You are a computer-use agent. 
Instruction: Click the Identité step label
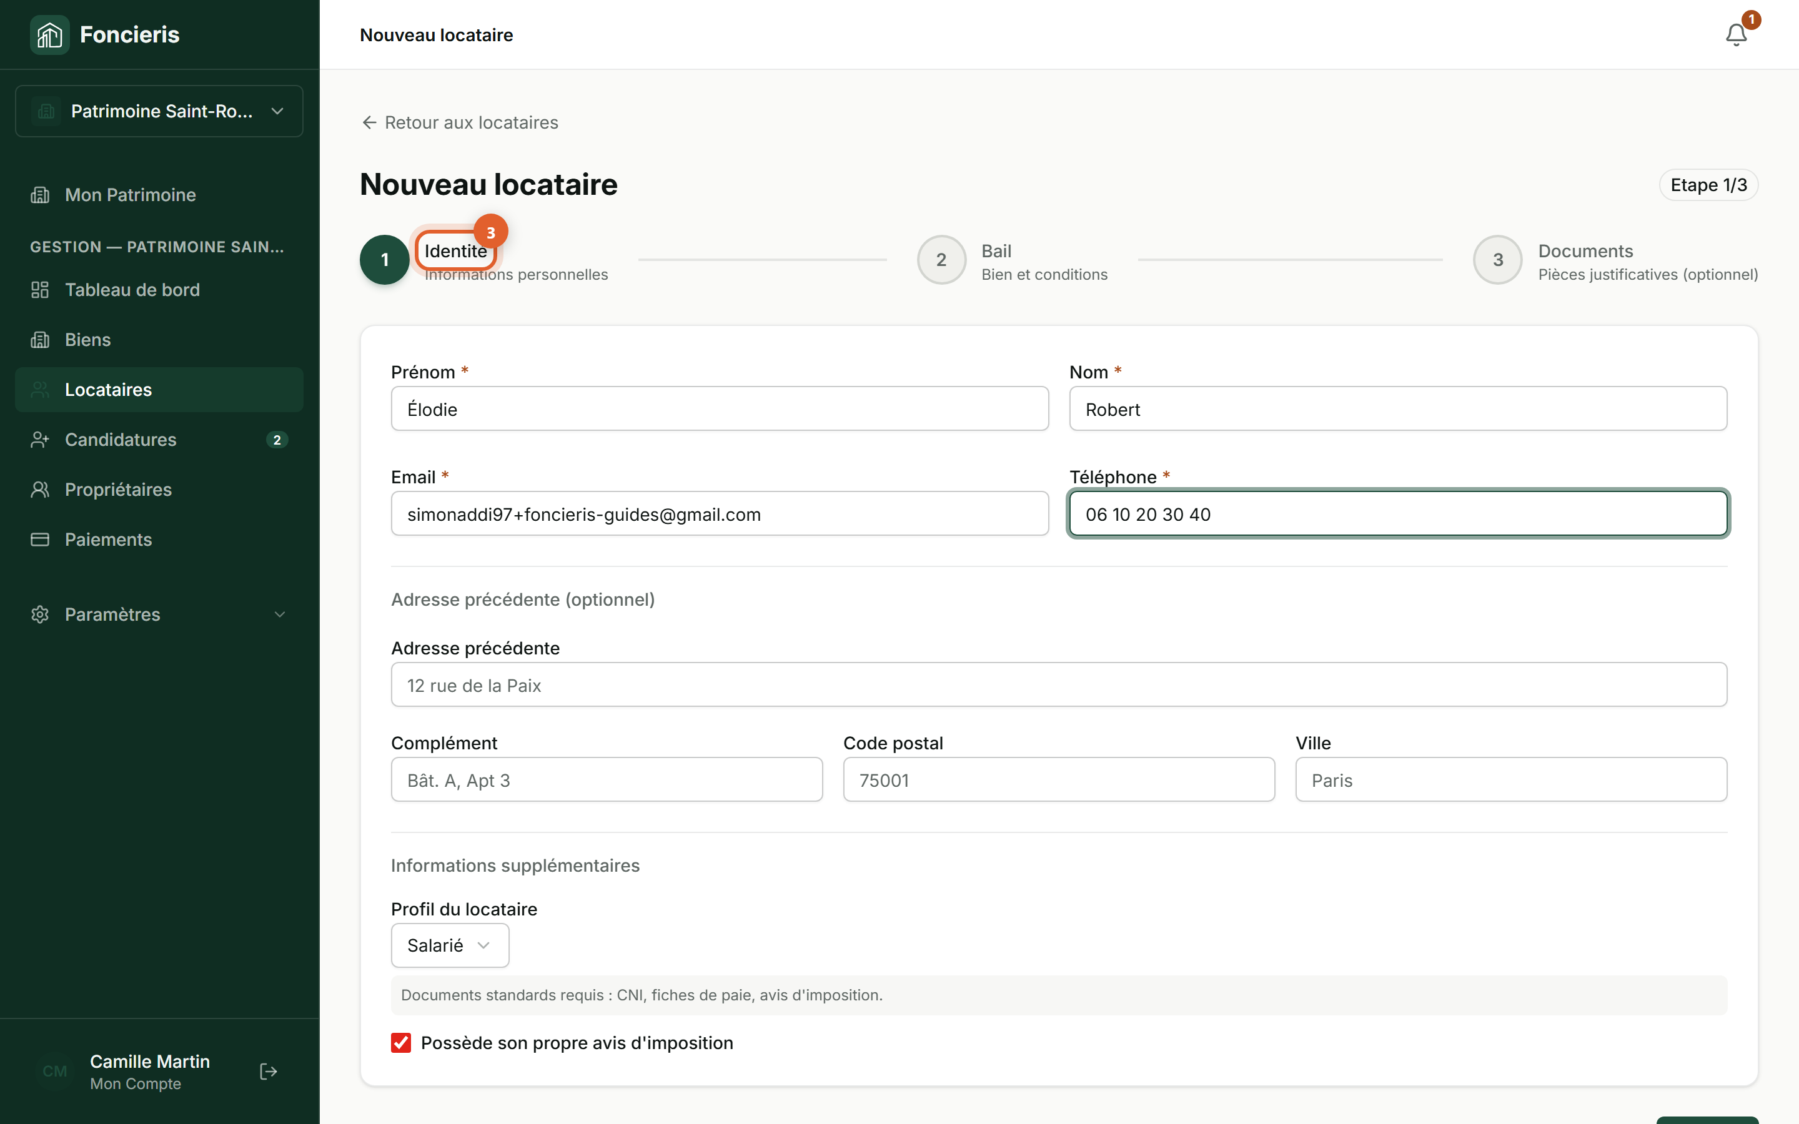point(456,251)
